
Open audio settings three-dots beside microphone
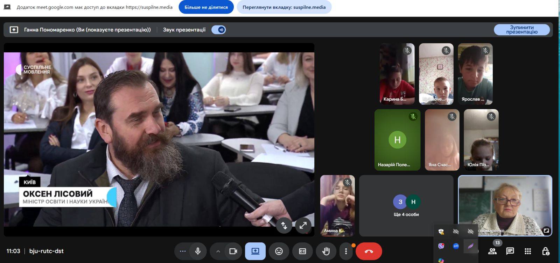click(x=183, y=251)
